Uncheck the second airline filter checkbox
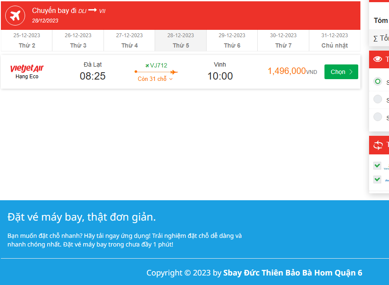 coord(376,179)
